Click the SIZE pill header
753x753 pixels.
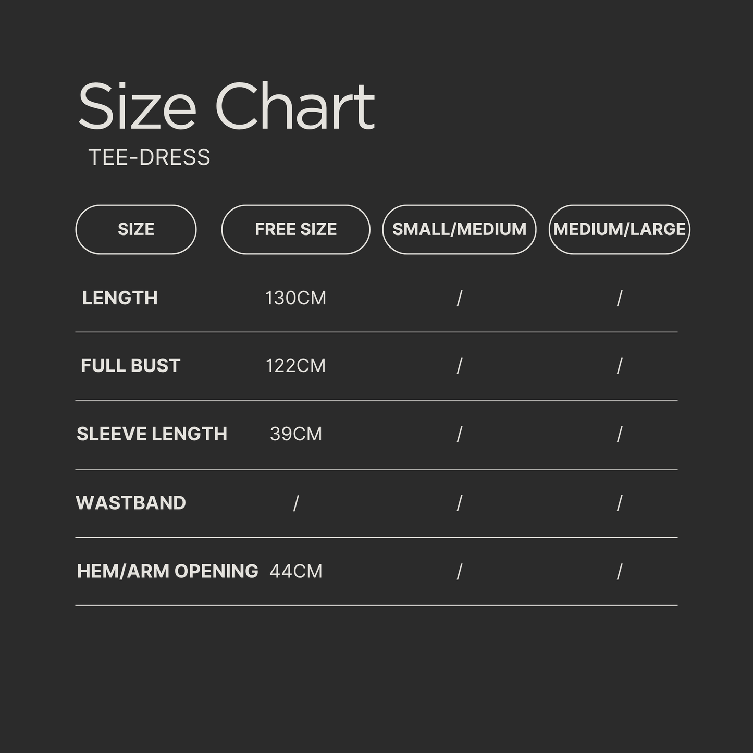click(136, 229)
